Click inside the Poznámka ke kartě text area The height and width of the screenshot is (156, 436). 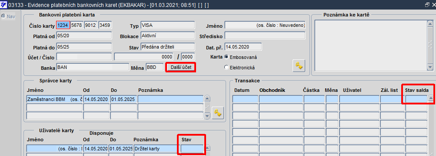(x=371, y=46)
